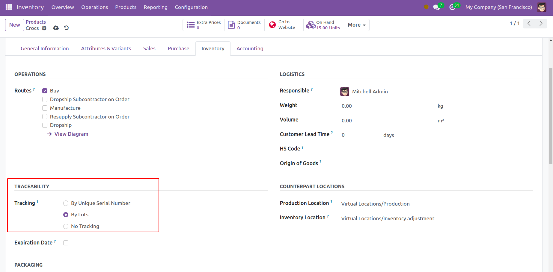
Task: Click the gear actions icon beside Crocs
Action: (x=44, y=28)
